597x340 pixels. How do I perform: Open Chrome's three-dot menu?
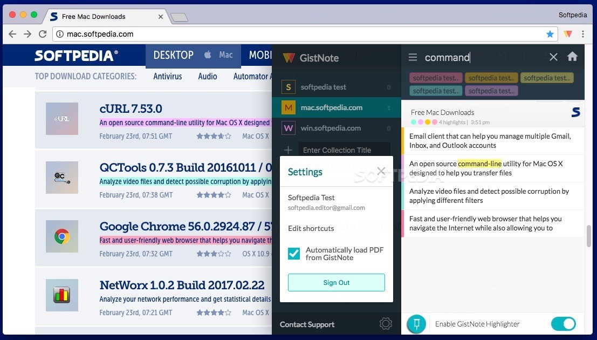[x=583, y=34]
